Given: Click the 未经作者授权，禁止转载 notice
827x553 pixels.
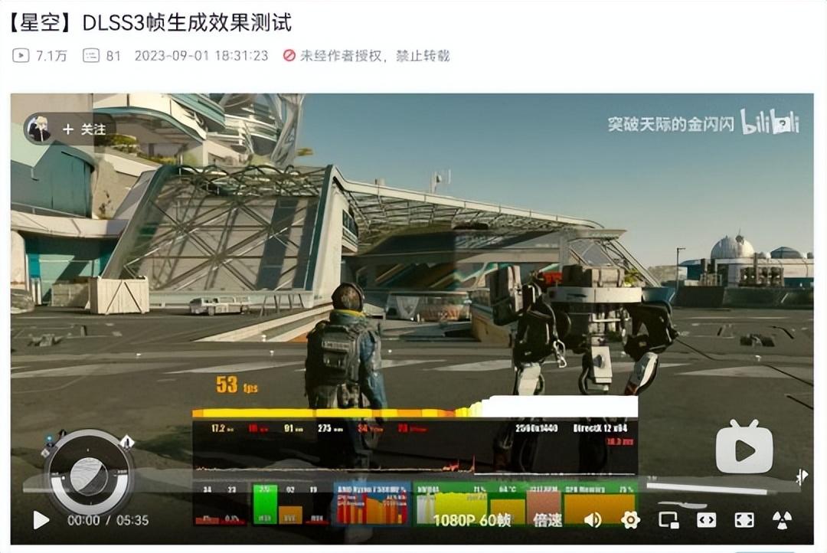Looking at the screenshot, I should tap(367, 55).
